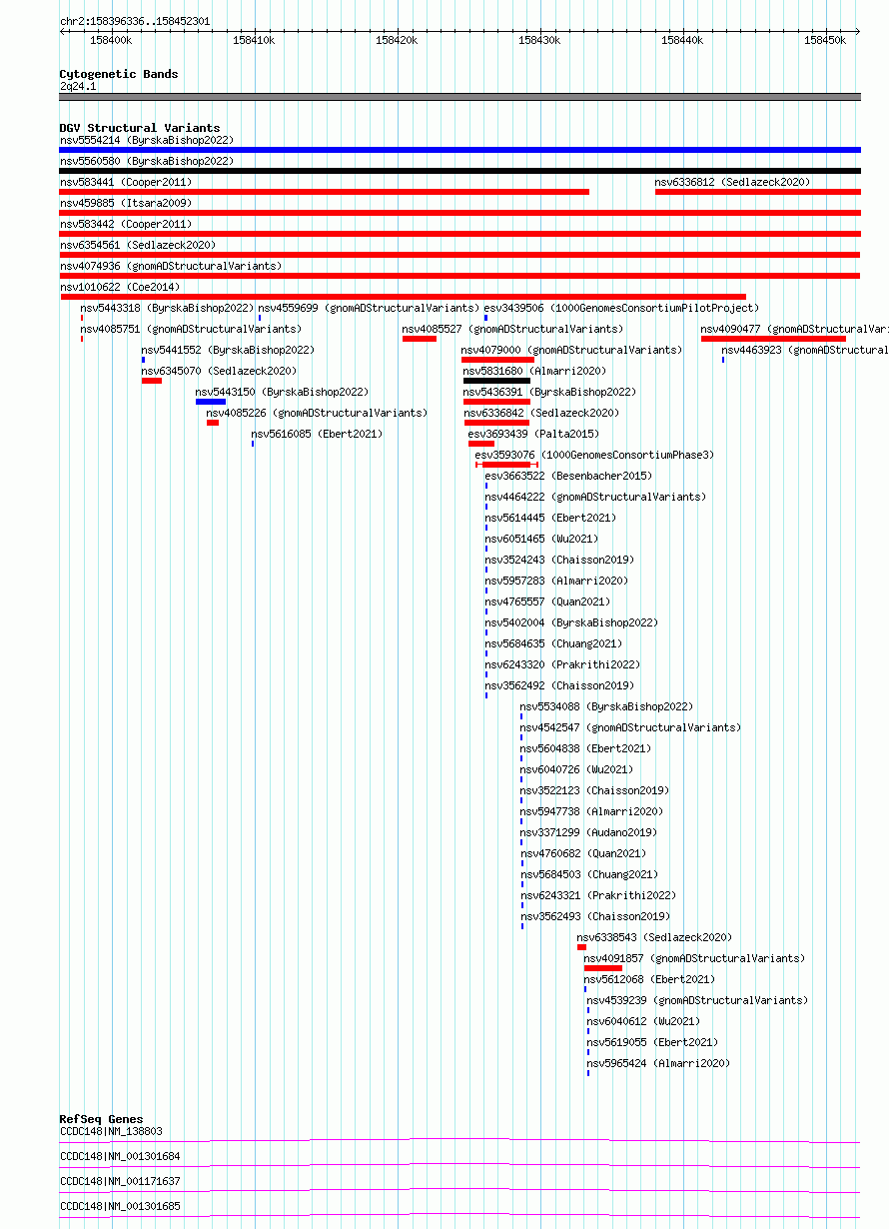Click the DGV Structural Variants track heading
The width and height of the screenshot is (889, 1229).
pos(140,128)
